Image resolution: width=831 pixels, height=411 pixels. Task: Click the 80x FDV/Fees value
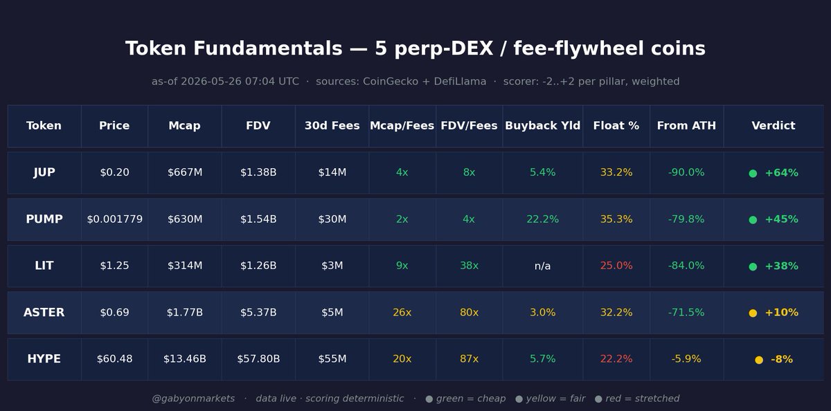coord(469,313)
